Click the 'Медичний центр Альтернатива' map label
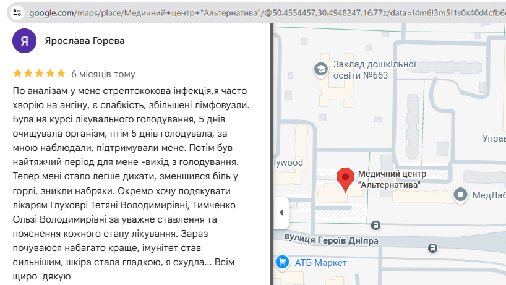The width and height of the screenshot is (506, 285). pos(390,179)
